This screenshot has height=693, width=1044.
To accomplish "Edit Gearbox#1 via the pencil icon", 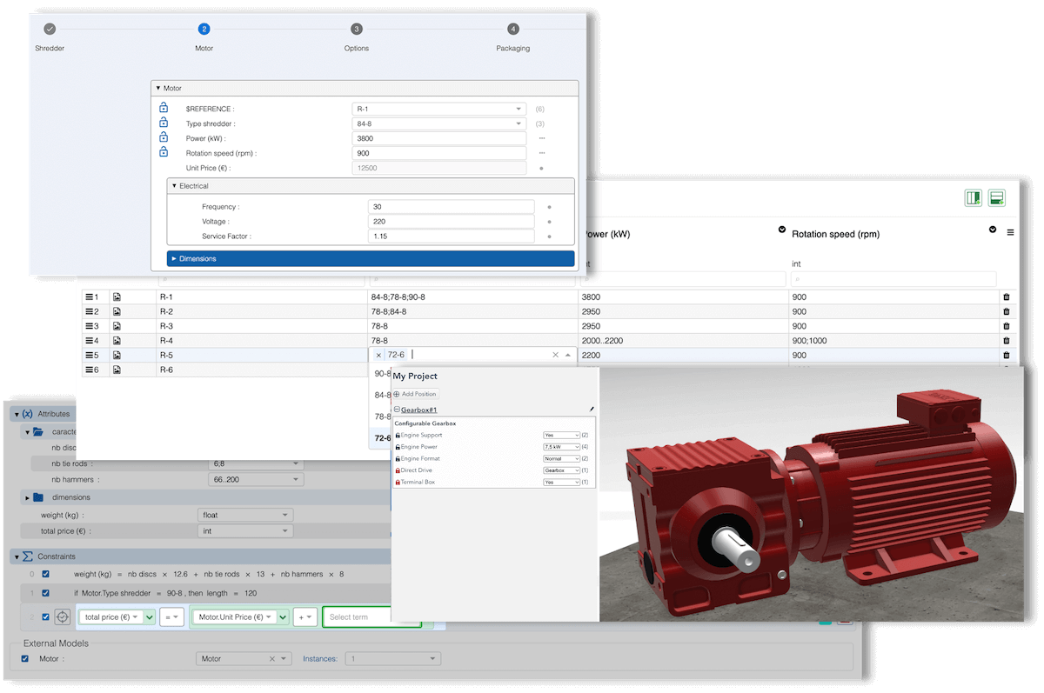I will (592, 409).
